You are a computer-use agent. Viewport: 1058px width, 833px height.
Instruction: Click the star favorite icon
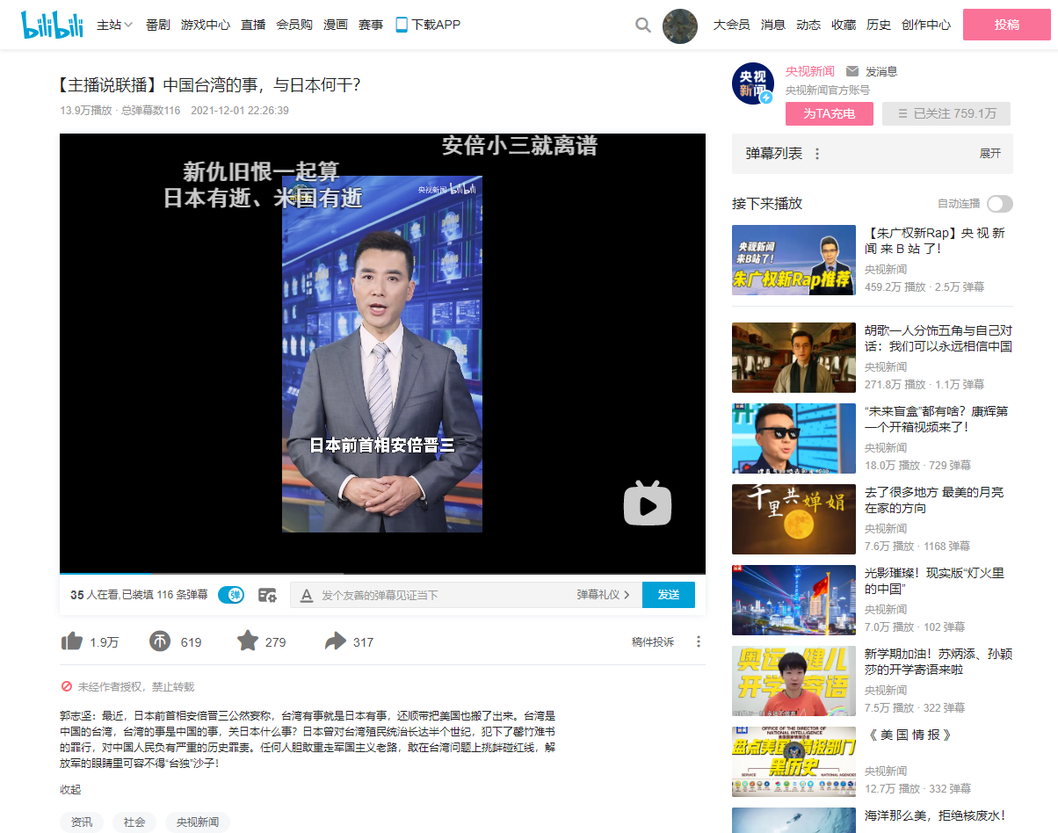[248, 641]
